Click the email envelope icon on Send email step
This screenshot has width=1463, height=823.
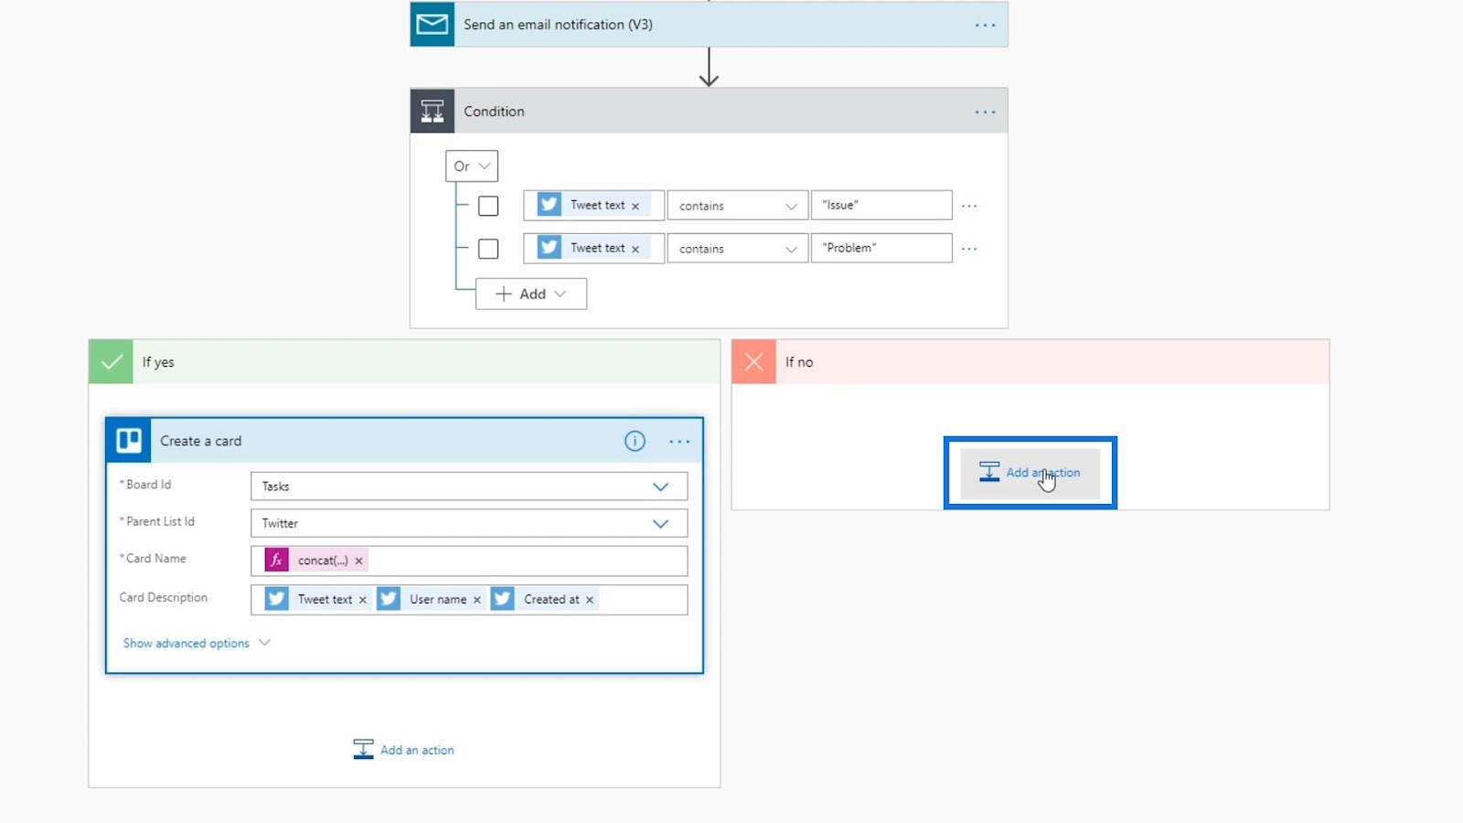coord(432,24)
